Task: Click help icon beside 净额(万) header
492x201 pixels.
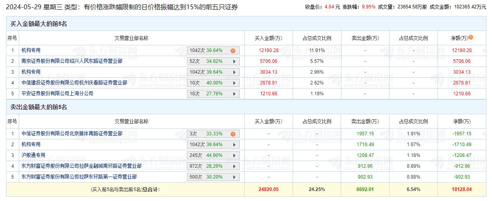Action: click(x=471, y=37)
